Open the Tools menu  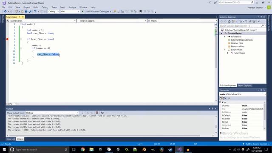tap(62, 7)
